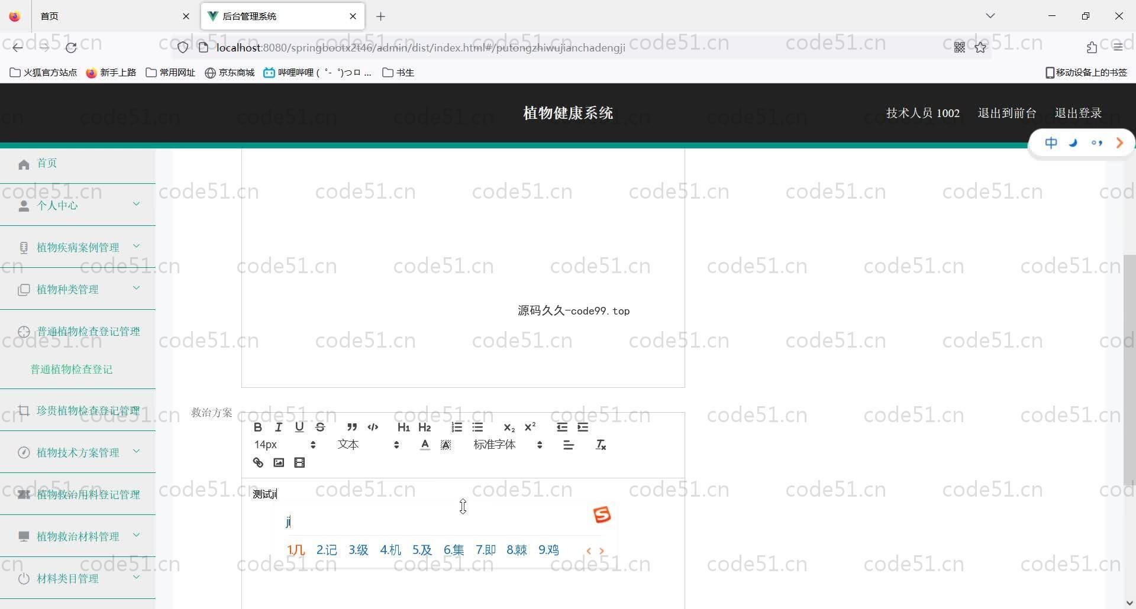This screenshot has width=1136, height=609.
Task: Open the 普通植物检查登记 submenu item
Action: 72,369
